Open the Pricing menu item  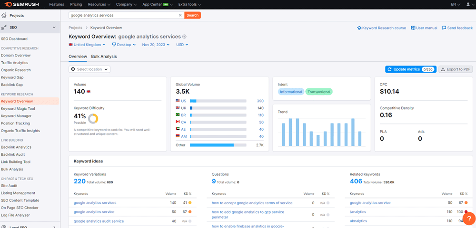point(76,5)
